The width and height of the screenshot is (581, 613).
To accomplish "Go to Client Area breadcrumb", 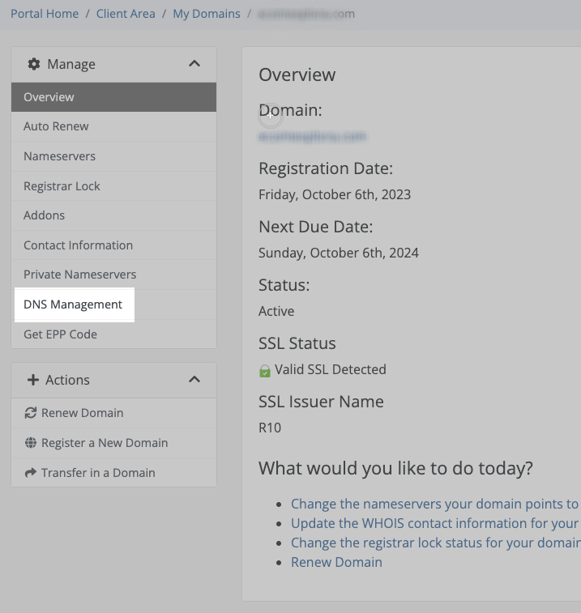I will 126,14.
